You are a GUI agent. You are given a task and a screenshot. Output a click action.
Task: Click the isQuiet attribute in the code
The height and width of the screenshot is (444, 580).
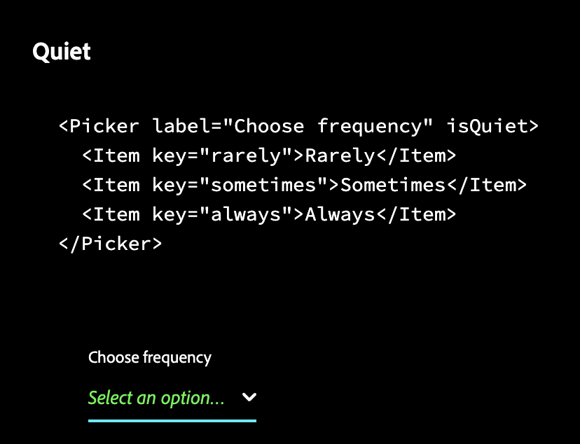490,126
